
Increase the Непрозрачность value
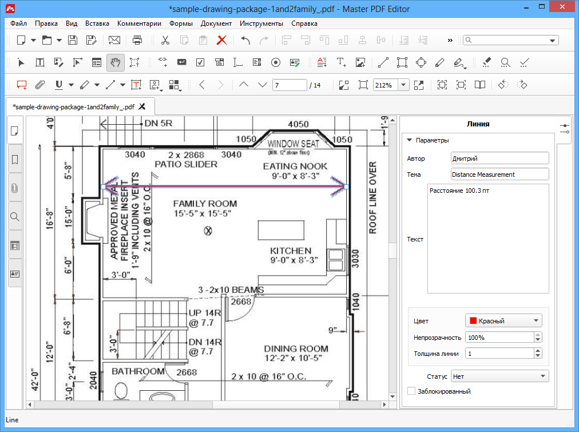[x=538, y=335]
